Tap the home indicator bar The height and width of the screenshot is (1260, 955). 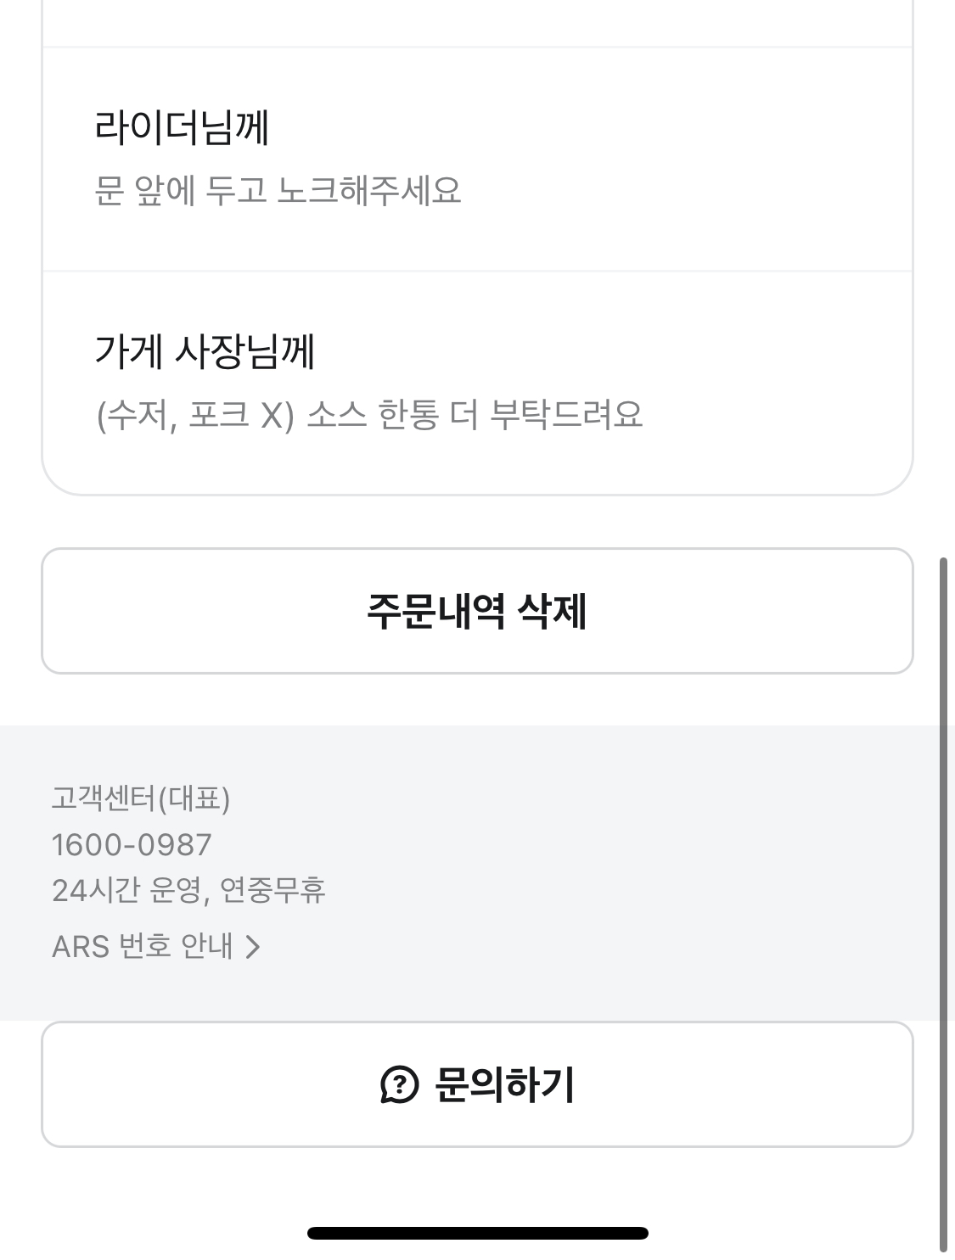click(x=477, y=1233)
